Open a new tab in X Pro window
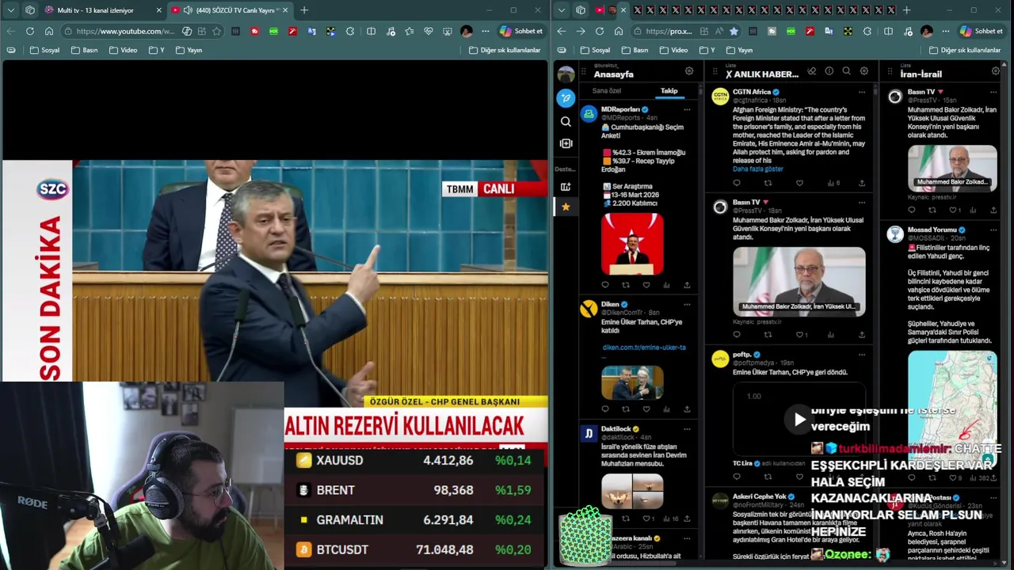The image size is (1014, 570). (x=906, y=10)
